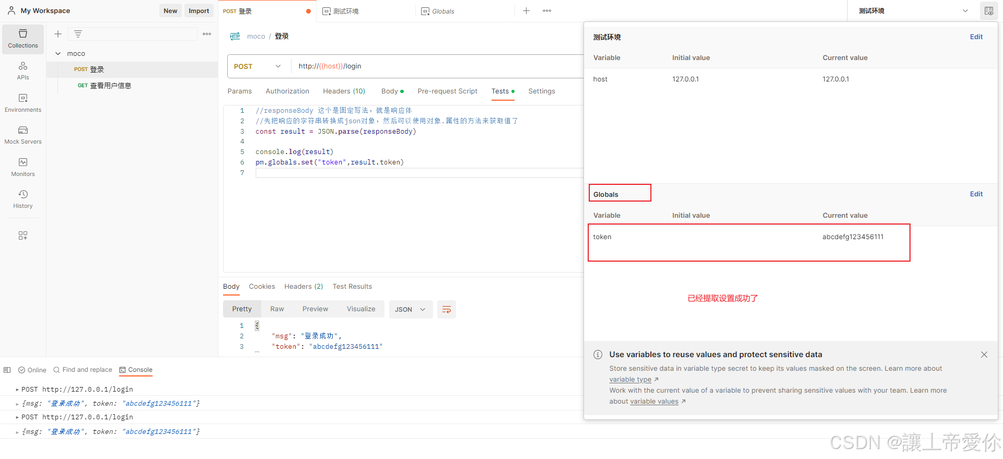Open the collections view more options ellipsis
This screenshot has height=459, width=1003.
pos(207,34)
